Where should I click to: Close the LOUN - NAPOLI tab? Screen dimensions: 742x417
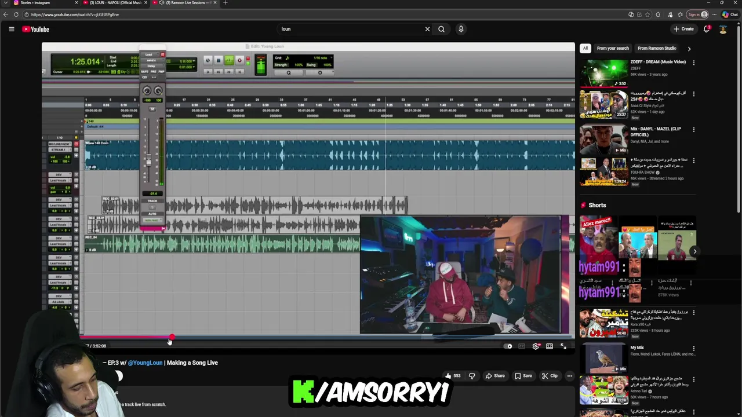146,3
